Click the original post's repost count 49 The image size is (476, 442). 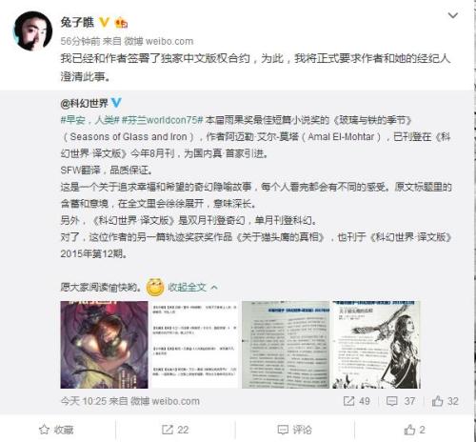357,401
